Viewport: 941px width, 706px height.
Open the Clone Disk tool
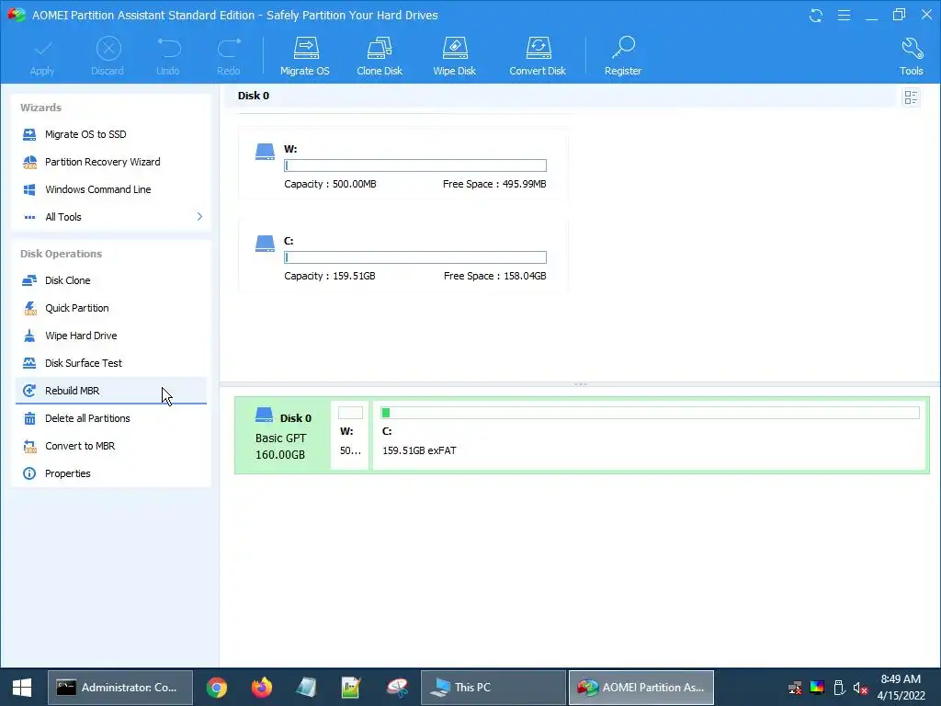(x=380, y=56)
